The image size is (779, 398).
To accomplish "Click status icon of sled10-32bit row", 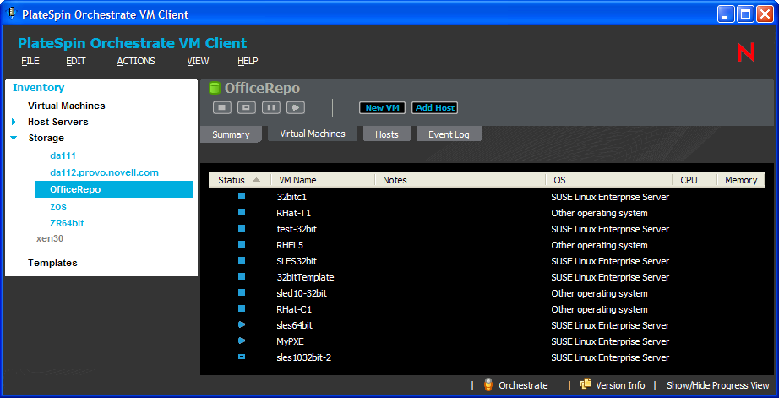I will pyautogui.click(x=242, y=292).
